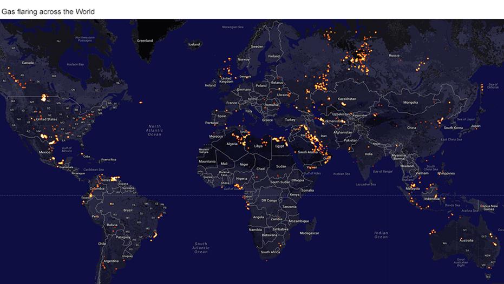Click the 'Gas flaring across the World' title

click(x=48, y=11)
